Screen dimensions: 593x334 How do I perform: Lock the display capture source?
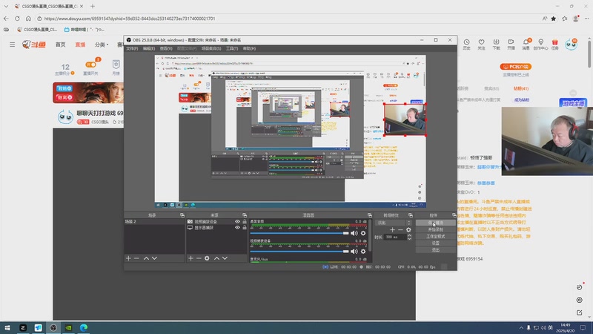pyautogui.click(x=245, y=228)
